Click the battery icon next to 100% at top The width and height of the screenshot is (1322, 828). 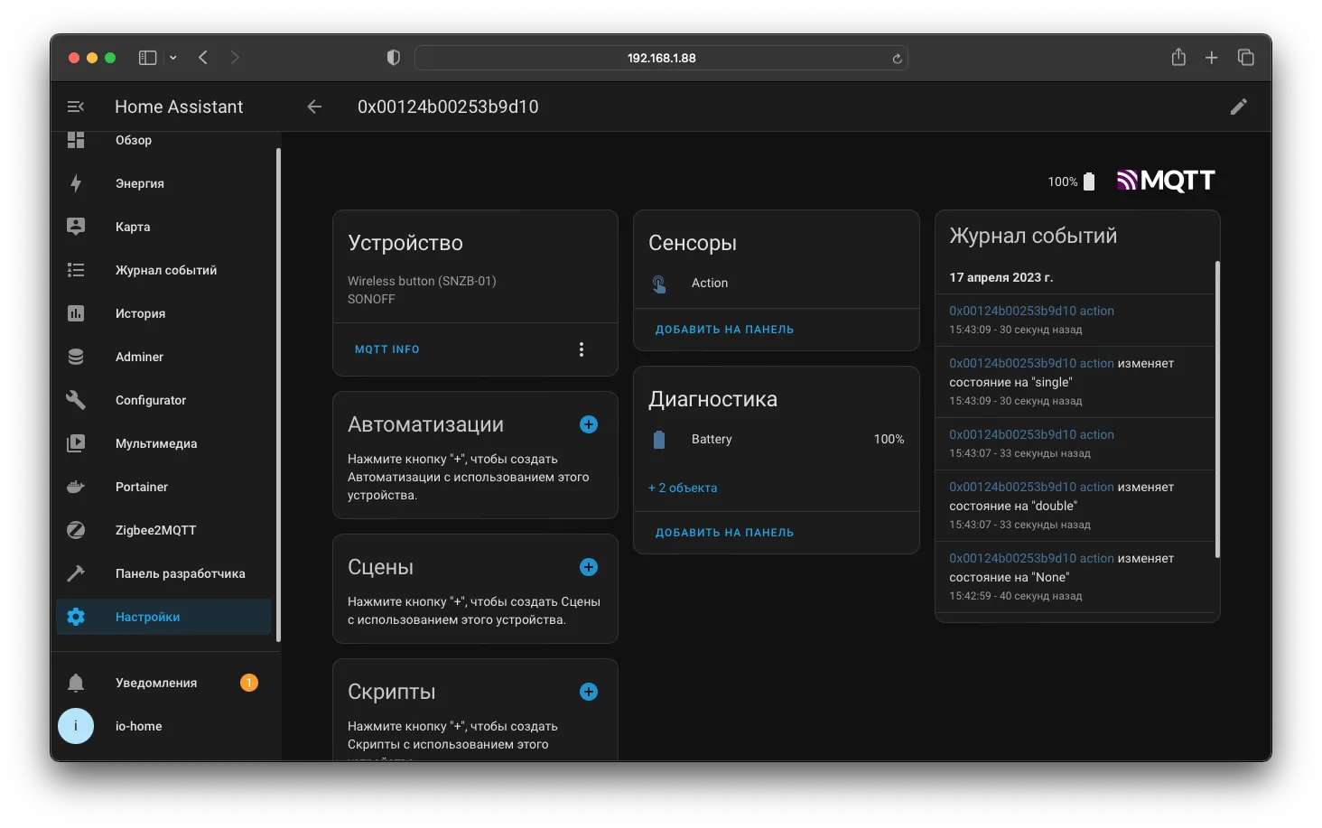(x=1089, y=181)
